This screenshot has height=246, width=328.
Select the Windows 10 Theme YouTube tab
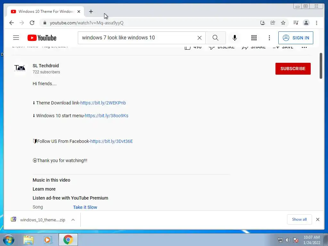pyautogui.click(x=45, y=12)
